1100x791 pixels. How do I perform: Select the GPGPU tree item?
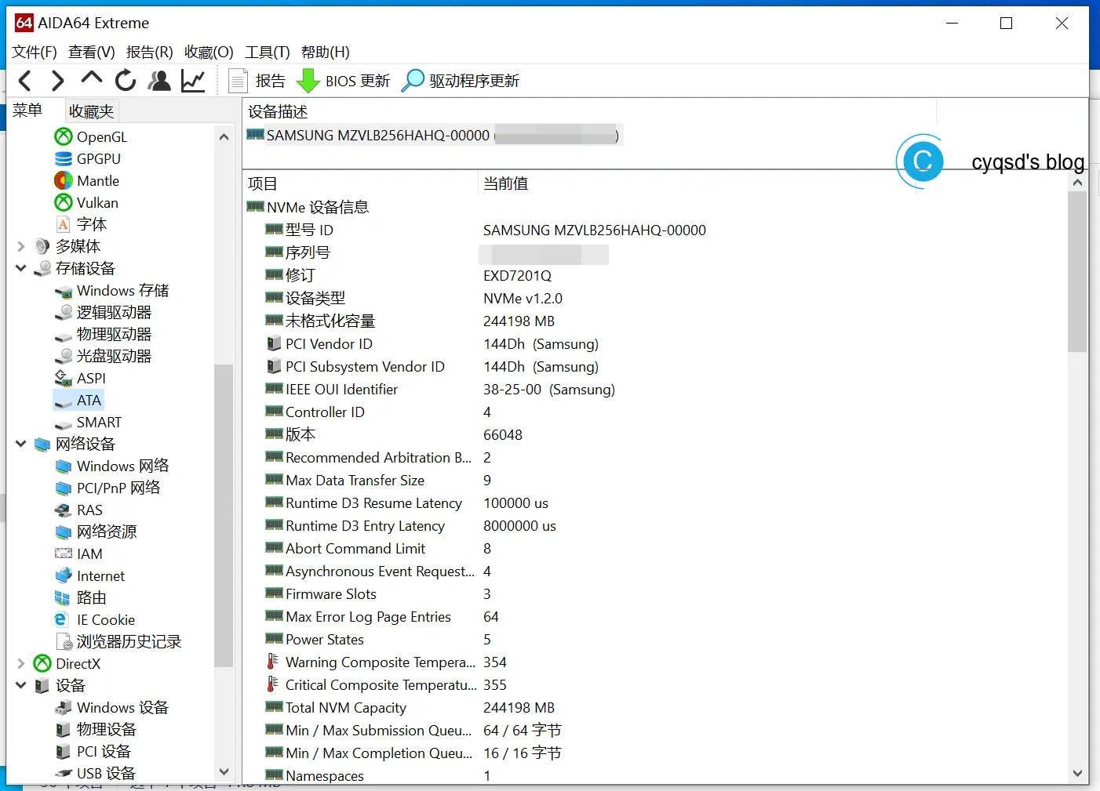click(x=88, y=158)
